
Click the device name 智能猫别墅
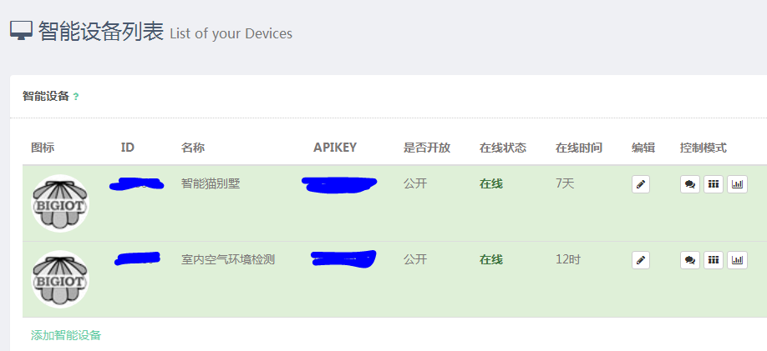pyautogui.click(x=211, y=184)
